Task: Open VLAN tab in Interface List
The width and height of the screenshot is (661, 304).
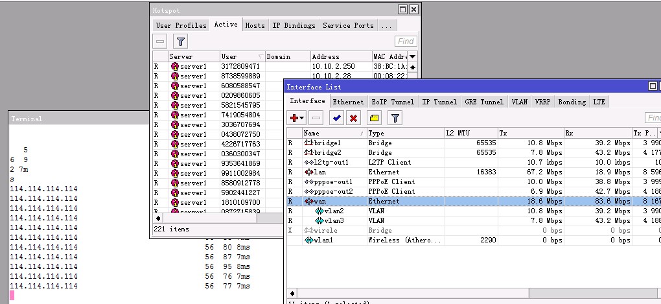Action: click(x=519, y=102)
